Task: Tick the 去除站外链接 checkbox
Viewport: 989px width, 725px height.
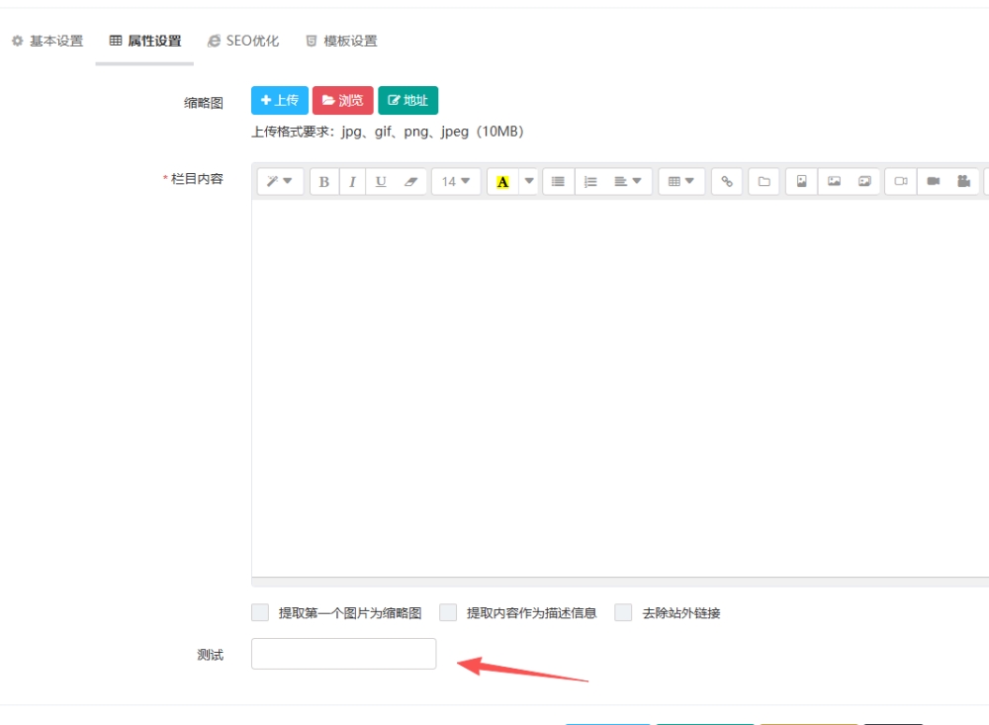Action: coord(623,613)
